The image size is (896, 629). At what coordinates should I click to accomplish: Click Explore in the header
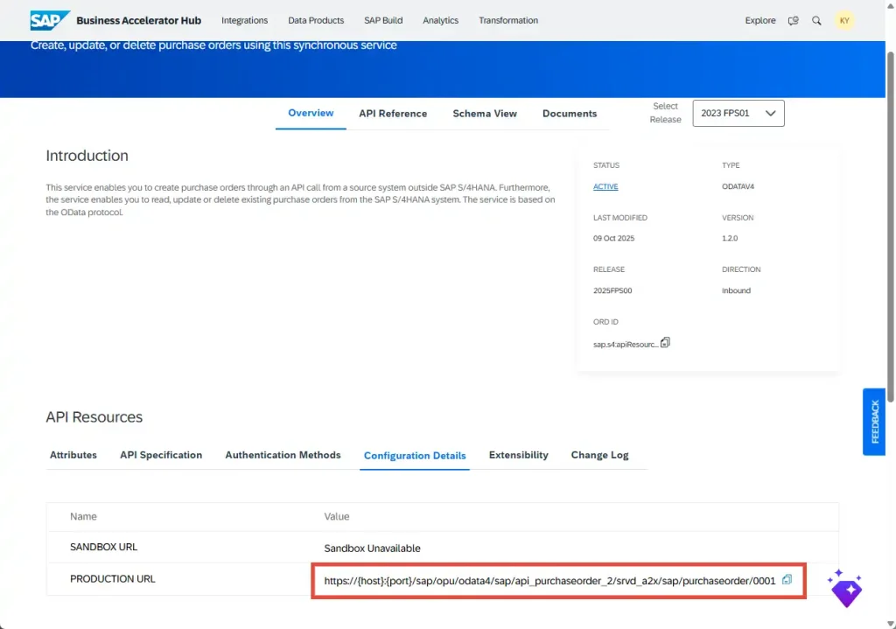click(x=760, y=20)
